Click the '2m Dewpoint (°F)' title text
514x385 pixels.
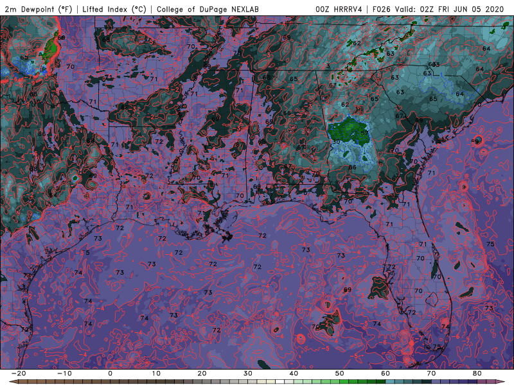39,9
